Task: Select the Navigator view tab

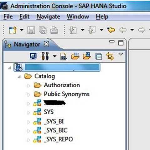Action: (27, 45)
